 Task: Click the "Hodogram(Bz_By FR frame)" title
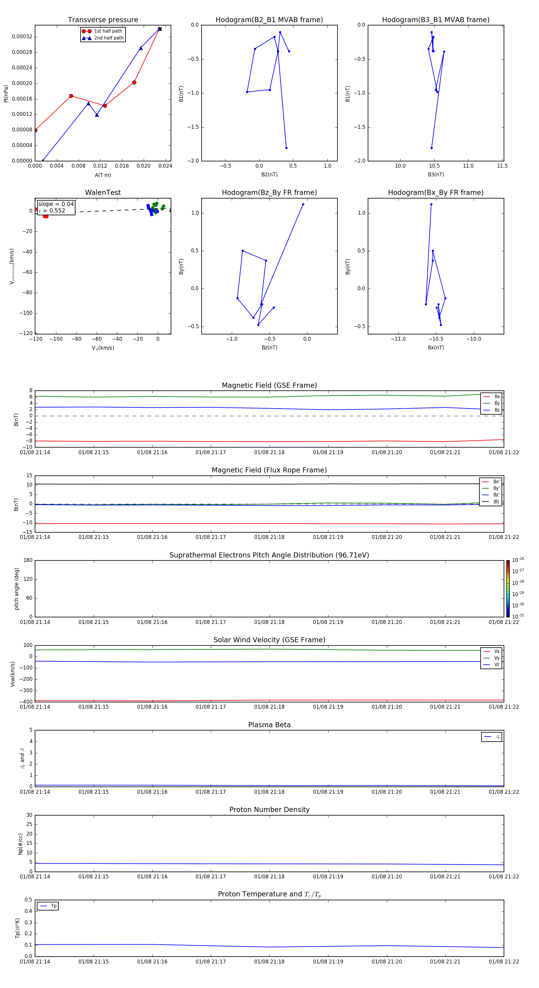tap(269, 193)
